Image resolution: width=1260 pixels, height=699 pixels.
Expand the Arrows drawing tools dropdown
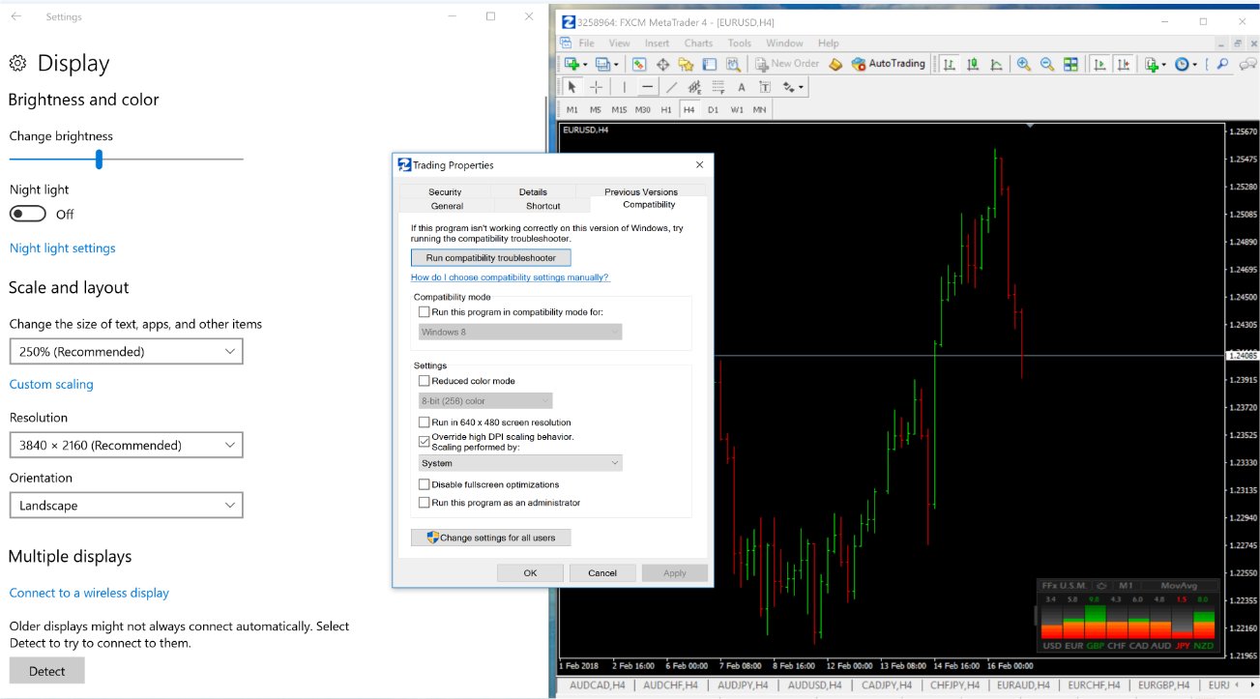click(x=801, y=88)
